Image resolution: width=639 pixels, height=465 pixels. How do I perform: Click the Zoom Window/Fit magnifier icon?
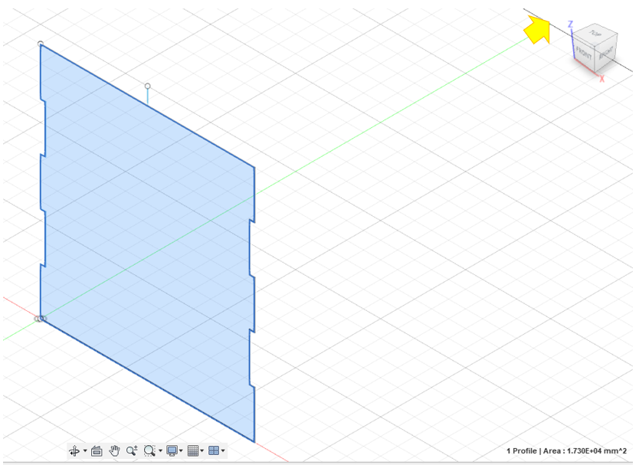pyautogui.click(x=149, y=450)
